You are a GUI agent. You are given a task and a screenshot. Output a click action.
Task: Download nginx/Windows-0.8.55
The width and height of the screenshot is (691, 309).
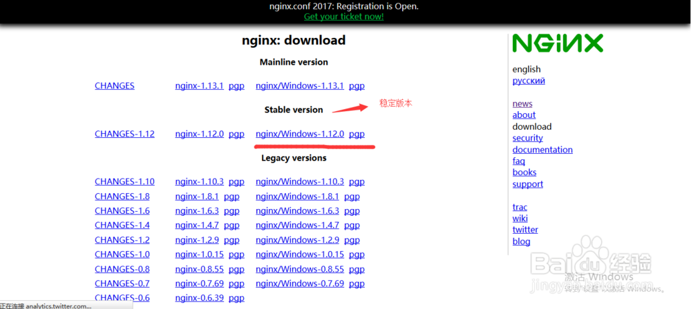(300, 269)
